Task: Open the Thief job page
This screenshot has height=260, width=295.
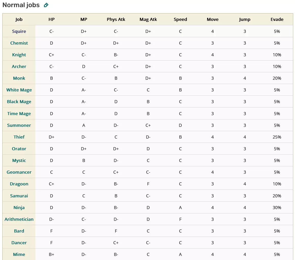Action: pyautogui.click(x=19, y=137)
